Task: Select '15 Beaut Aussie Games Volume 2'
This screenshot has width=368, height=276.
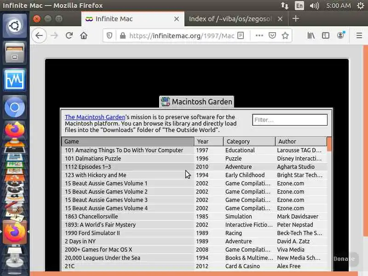Action: pos(194,191)
